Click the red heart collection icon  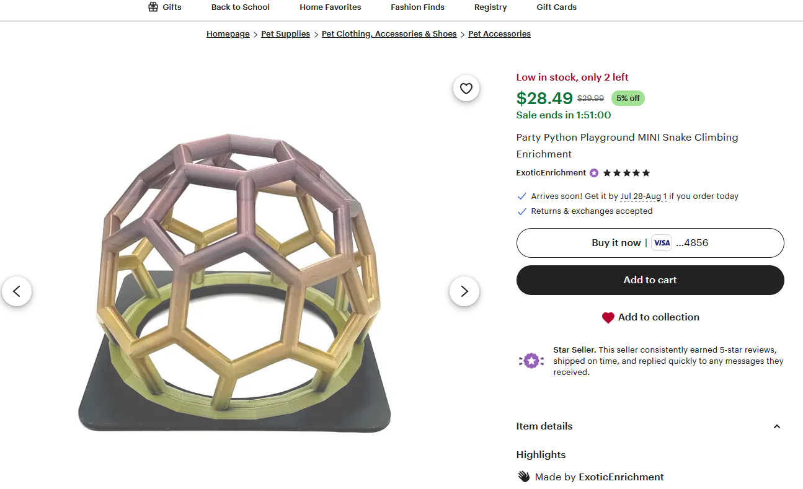[608, 317]
